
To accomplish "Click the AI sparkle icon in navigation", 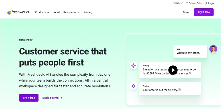I will (x=55, y=12).
